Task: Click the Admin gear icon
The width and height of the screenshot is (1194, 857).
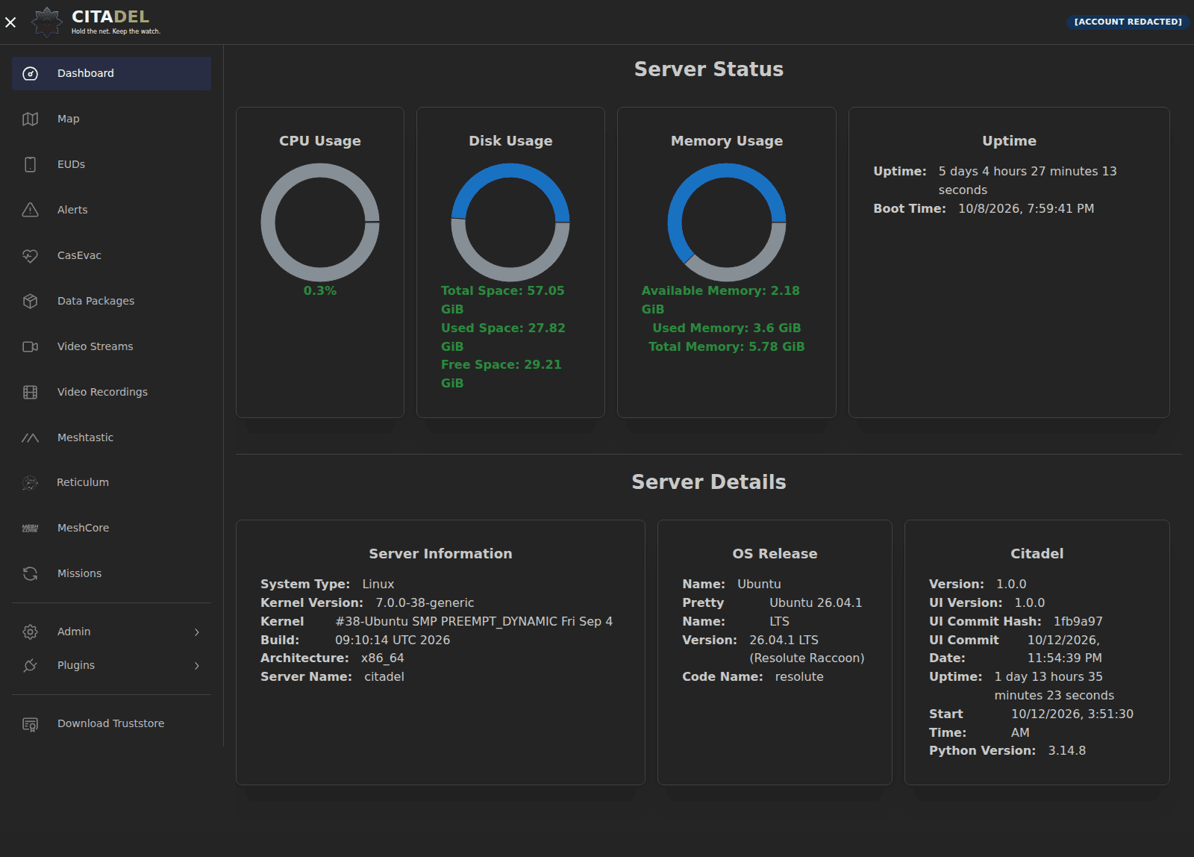Action: [30, 632]
